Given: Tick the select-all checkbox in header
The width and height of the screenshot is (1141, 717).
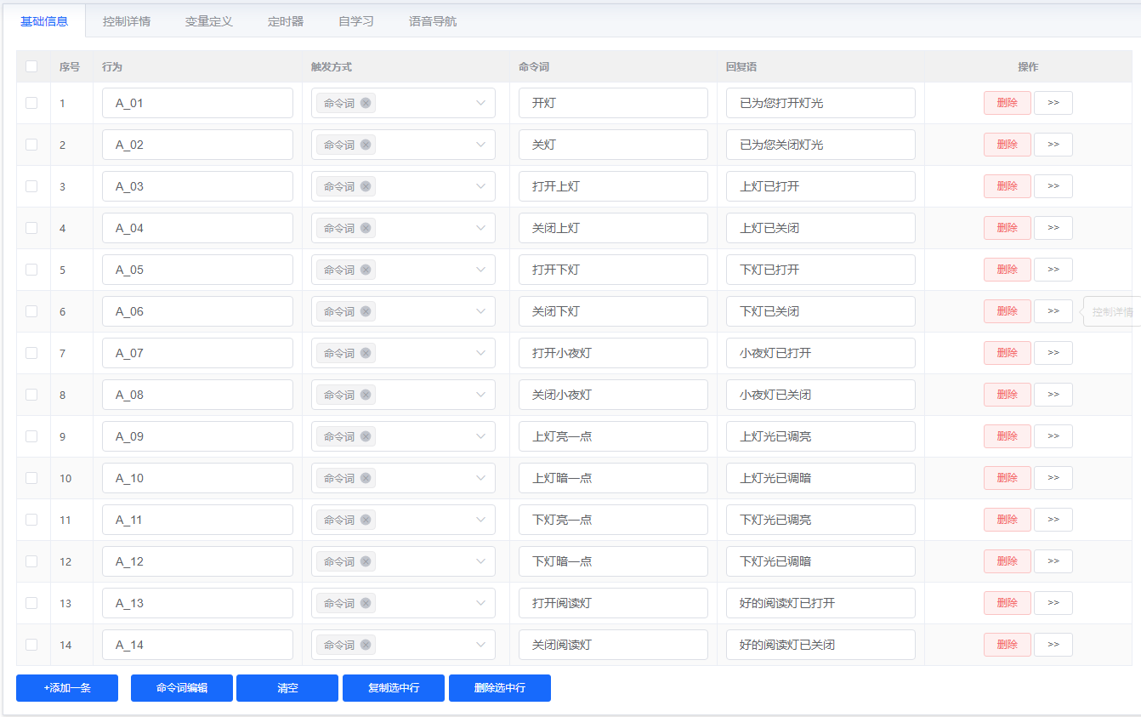Looking at the screenshot, I should pyautogui.click(x=31, y=66).
